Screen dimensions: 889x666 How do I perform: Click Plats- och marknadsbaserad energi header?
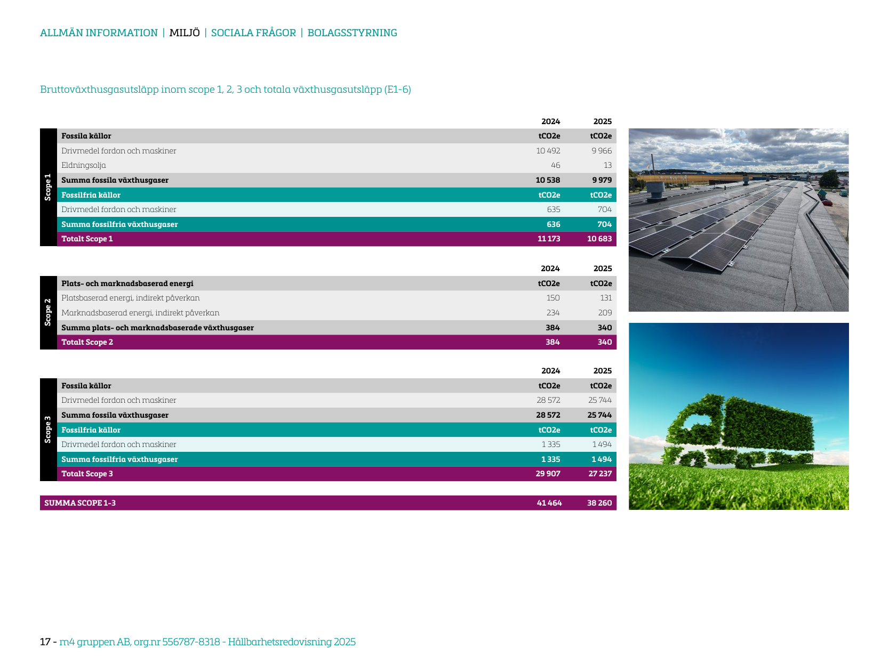tap(127, 283)
